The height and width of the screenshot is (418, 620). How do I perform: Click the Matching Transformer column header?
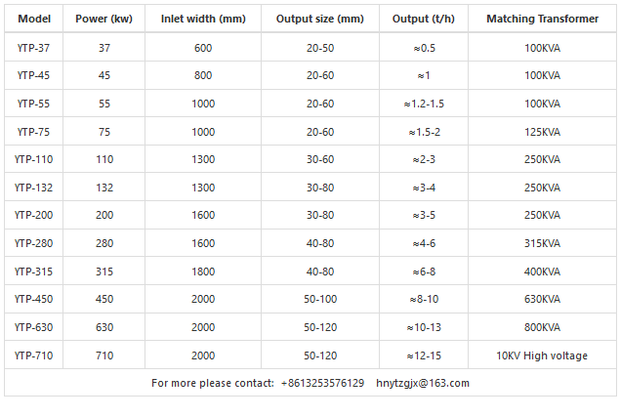(542, 19)
